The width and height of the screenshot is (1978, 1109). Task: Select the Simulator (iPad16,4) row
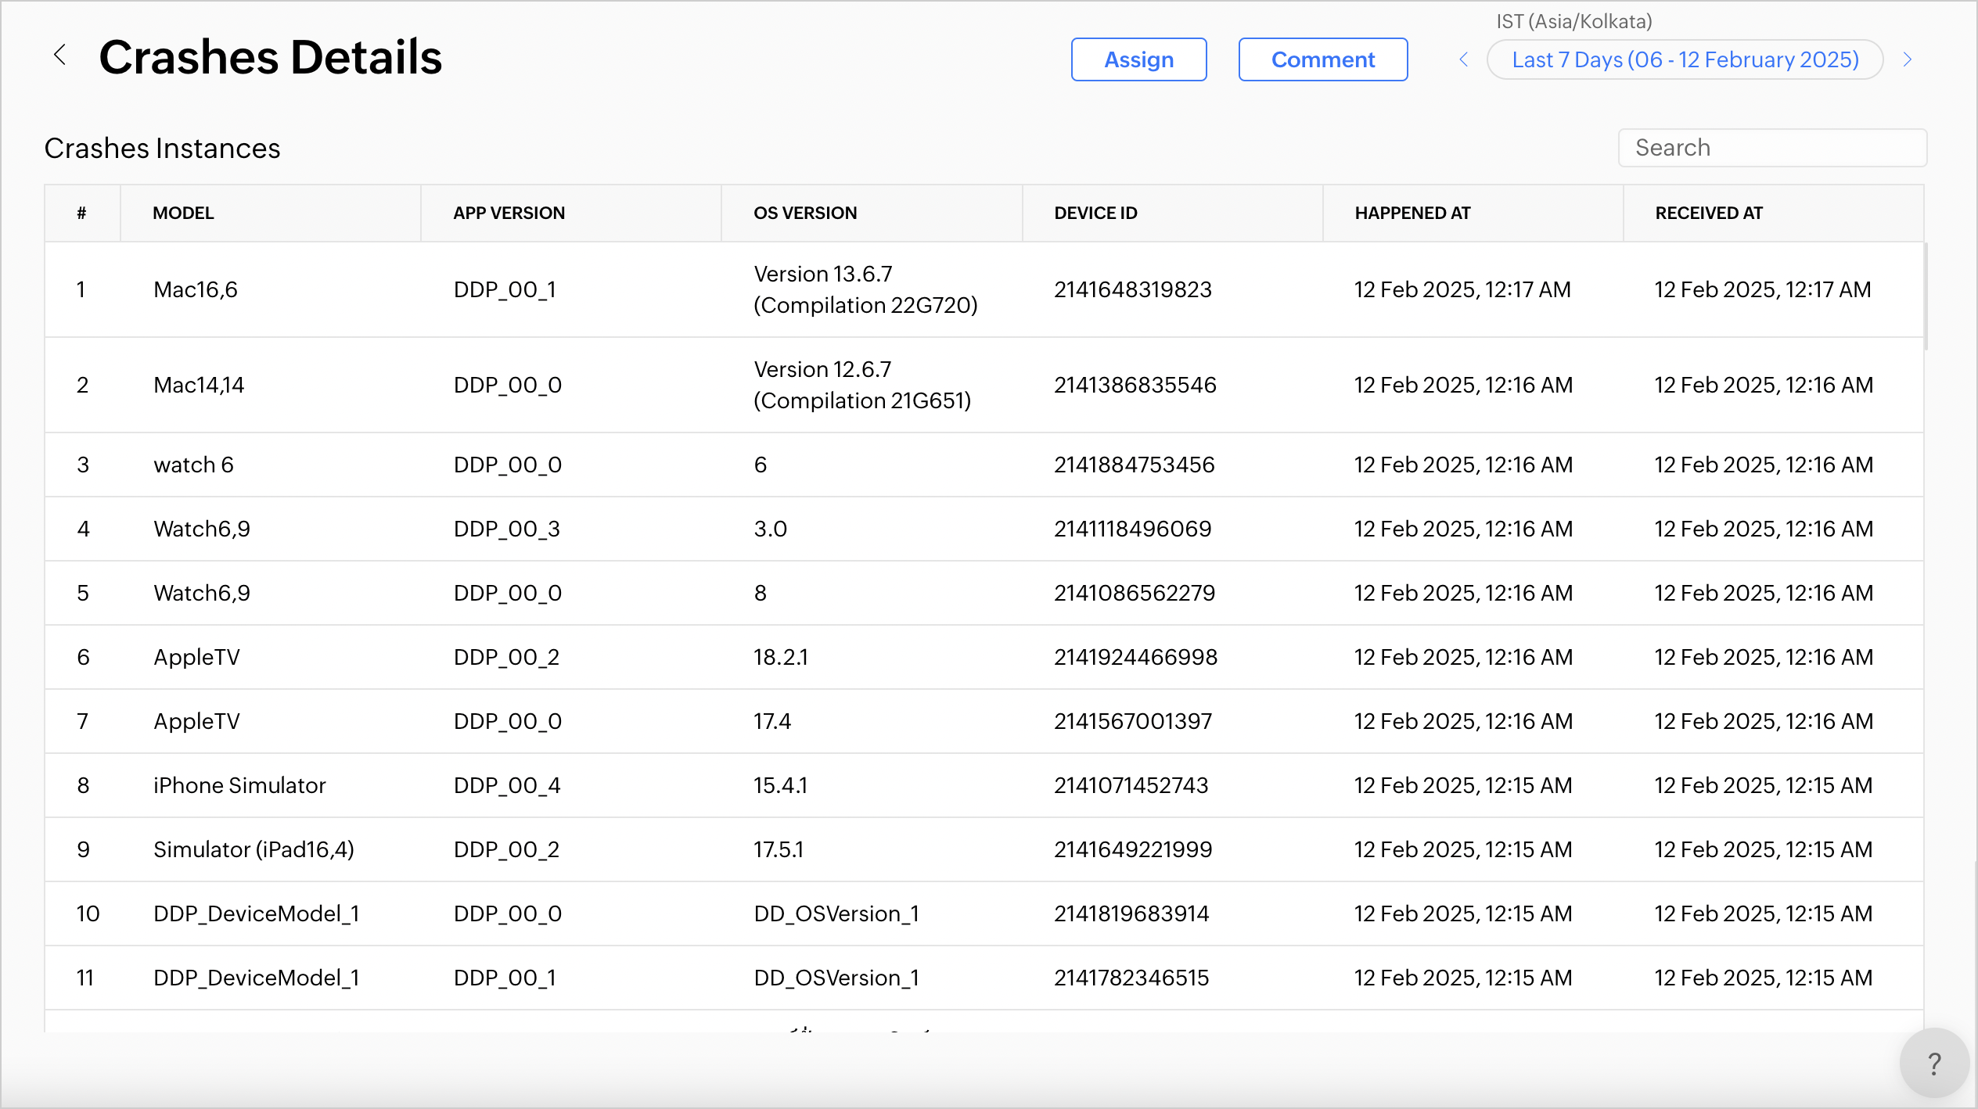click(x=254, y=849)
